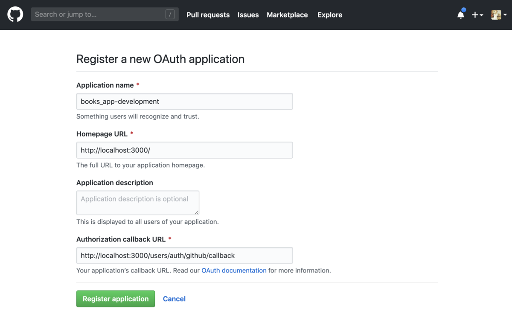Click the Register application button
Screen dimensions: 512x316
[116, 299]
